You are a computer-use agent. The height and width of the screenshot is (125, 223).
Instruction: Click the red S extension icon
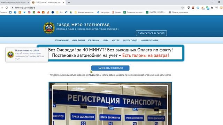click(x=193, y=8)
